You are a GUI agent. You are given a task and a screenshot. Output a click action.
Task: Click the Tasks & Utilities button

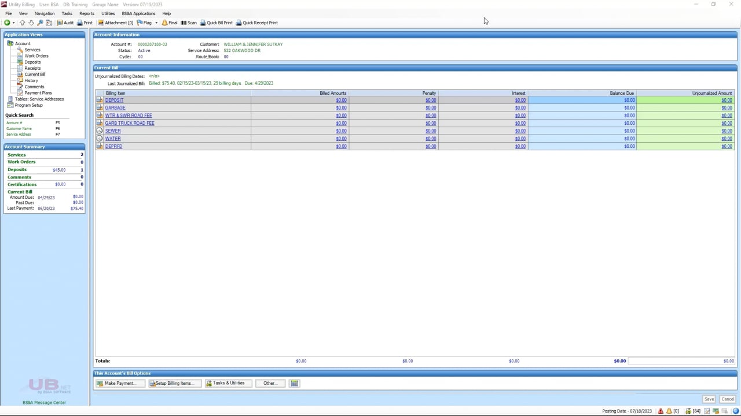click(x=229, y=383)
